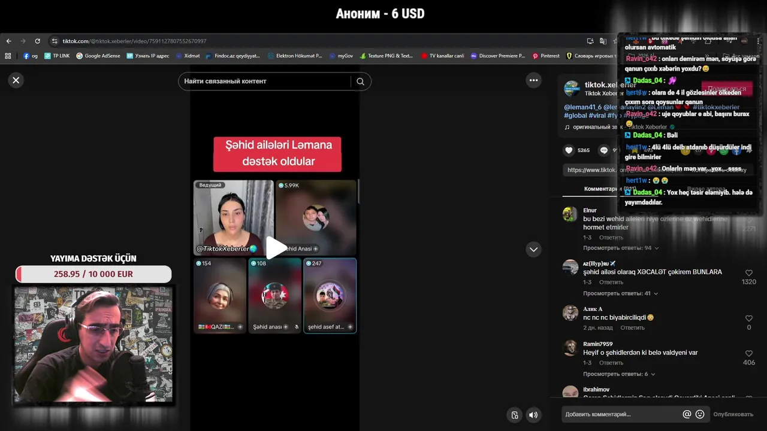Close the TikTok video viewer

(16, 80)
